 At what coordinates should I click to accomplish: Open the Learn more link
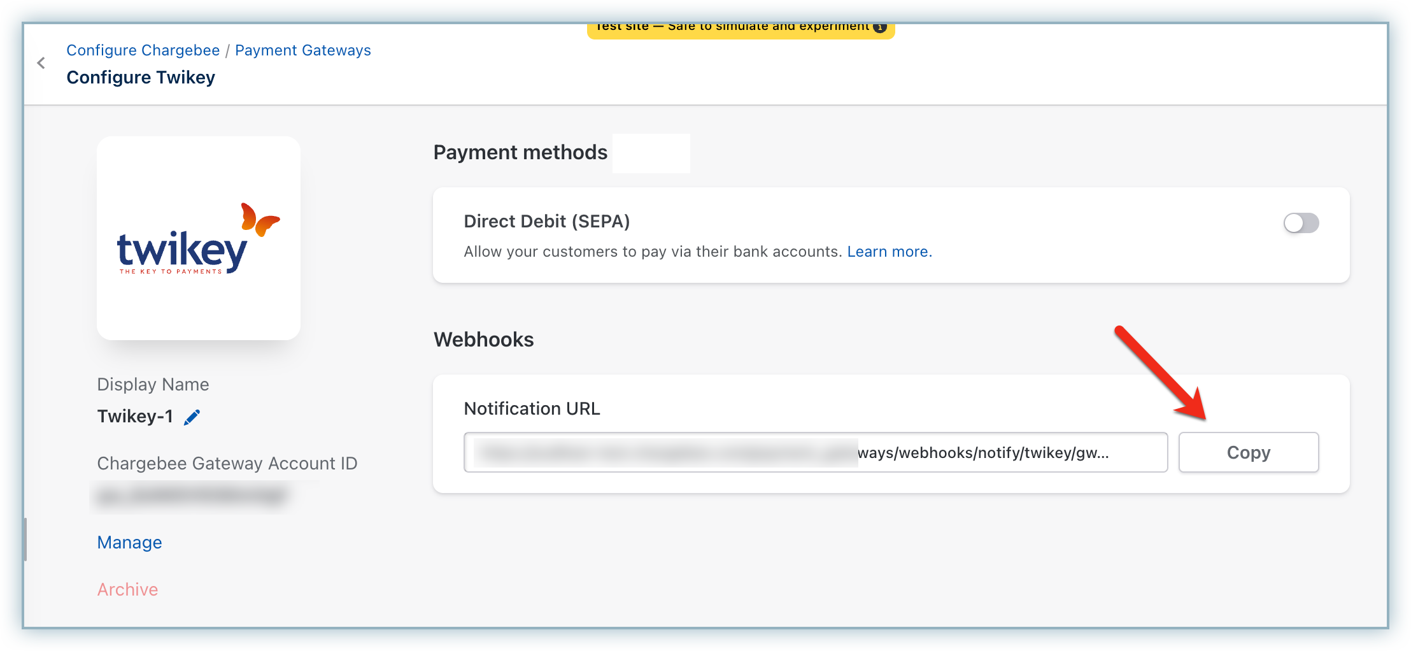click(889, 252)
